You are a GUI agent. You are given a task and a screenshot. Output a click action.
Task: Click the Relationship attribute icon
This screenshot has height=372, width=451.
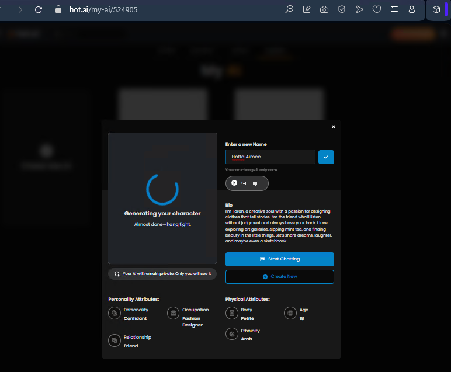(x=114, y=341)
